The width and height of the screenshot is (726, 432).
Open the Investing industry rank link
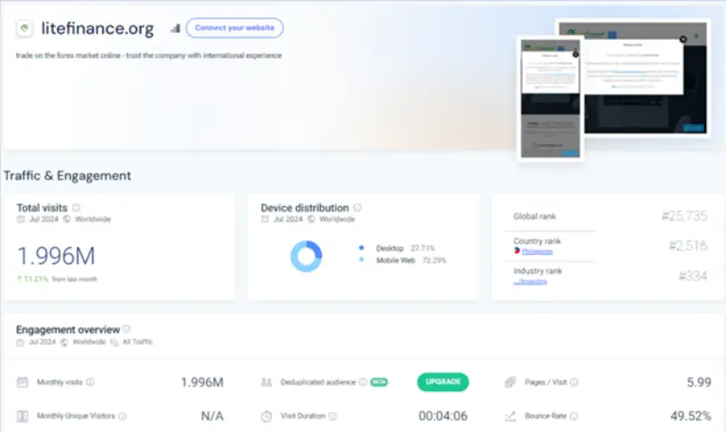pyautogui.click(x=532, y=281)
